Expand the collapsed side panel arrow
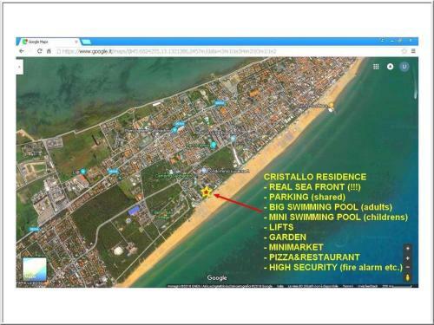434x325 pixels. coord(19,67)
